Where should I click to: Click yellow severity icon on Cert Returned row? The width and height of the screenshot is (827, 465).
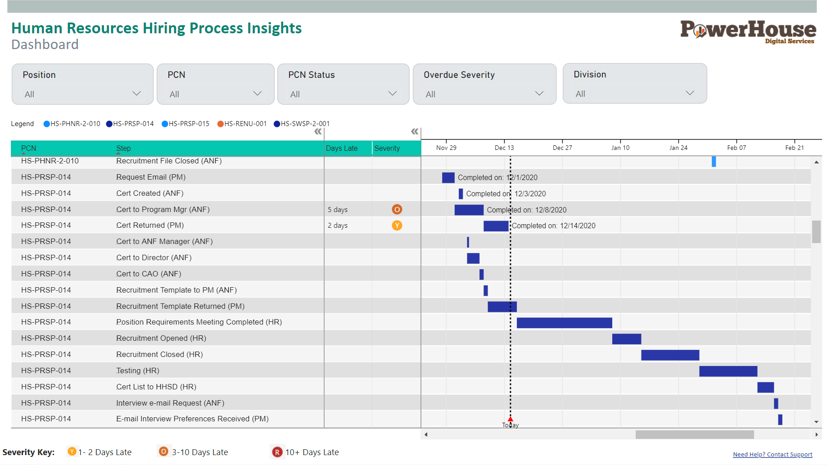[397, 226]
